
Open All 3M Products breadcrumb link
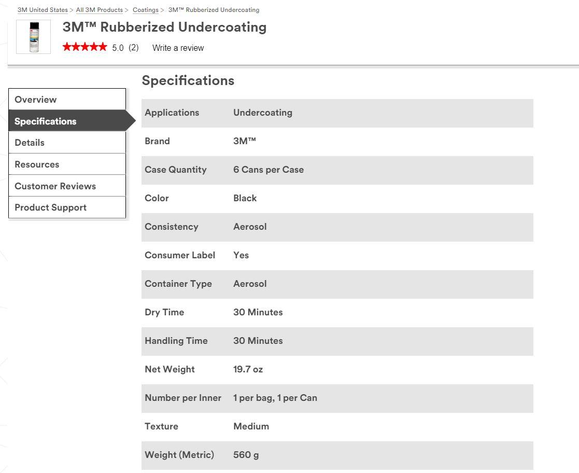pos(100,10)
